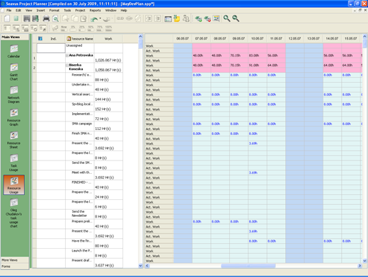The width and height of the screenshot is (368, 277).
Task: Switch to the Calendar view
Action: coord(13,52)
